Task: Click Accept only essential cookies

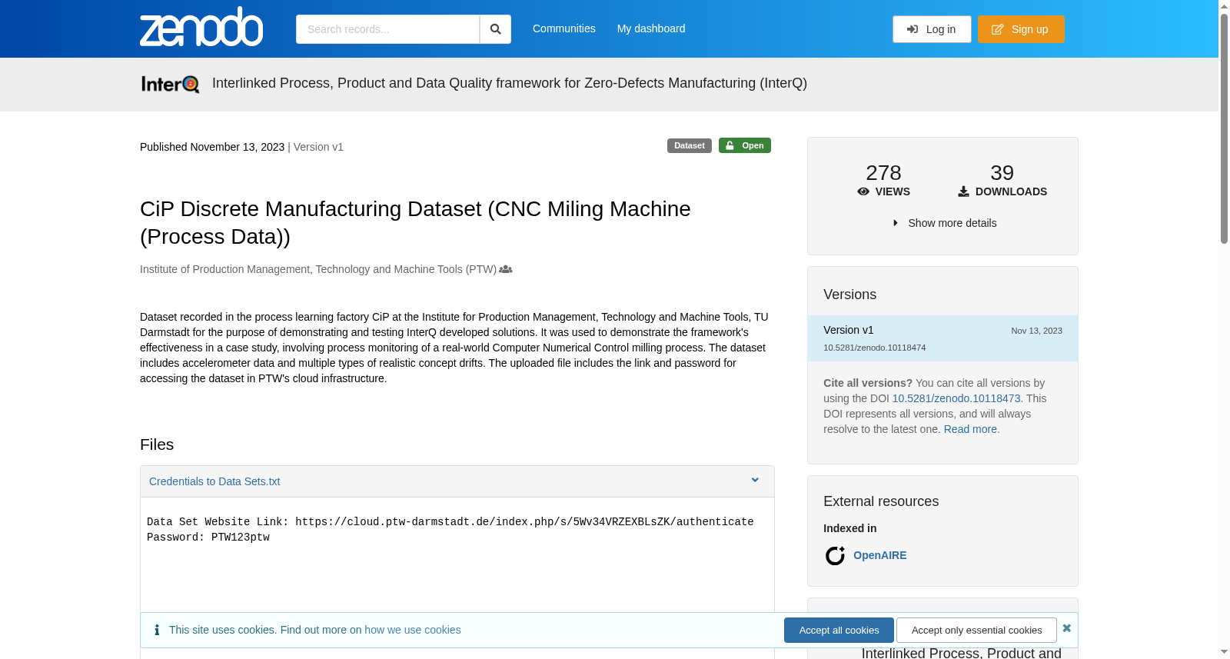Action: click(976, 630)
